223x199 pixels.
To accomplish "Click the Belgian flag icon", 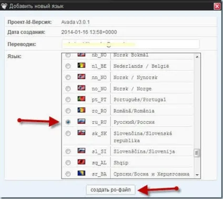I will point(82,65).
